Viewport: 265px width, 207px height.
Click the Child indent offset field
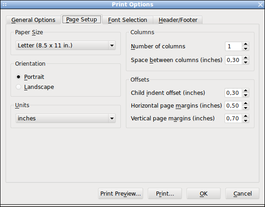[233, 93]
